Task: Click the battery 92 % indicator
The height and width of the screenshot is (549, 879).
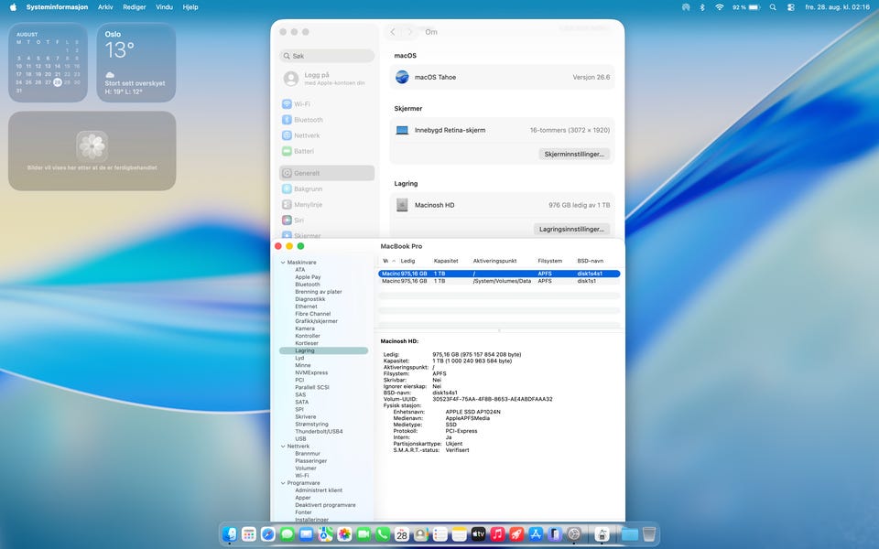Action: [746, 7]
